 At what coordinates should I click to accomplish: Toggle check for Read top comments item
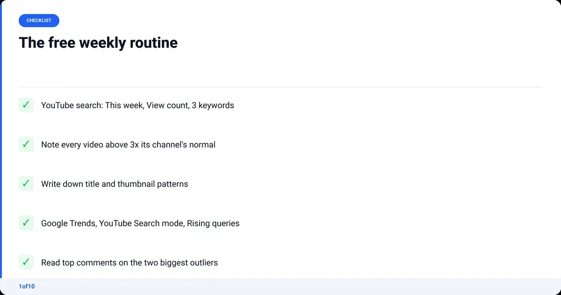coord(26,262)
